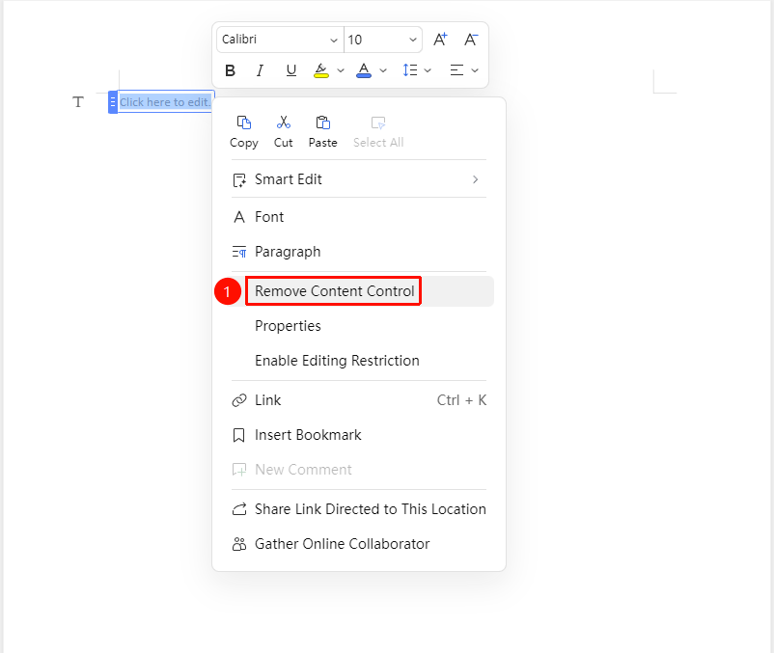Insert a Link from context menu
The width and height of the screenshot is (774, 653).
point(359,400)
